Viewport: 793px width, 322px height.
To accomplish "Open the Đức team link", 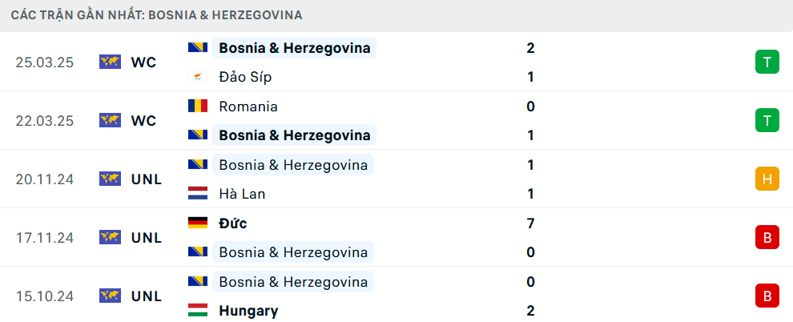I will [x=233, y=223].
